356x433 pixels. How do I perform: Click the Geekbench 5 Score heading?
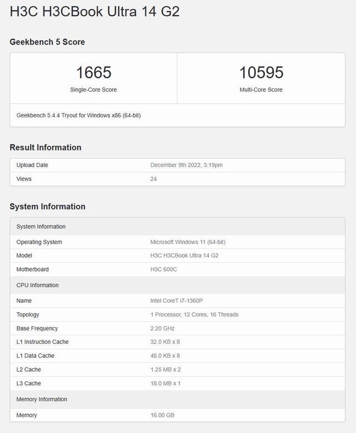pos(47,42)
